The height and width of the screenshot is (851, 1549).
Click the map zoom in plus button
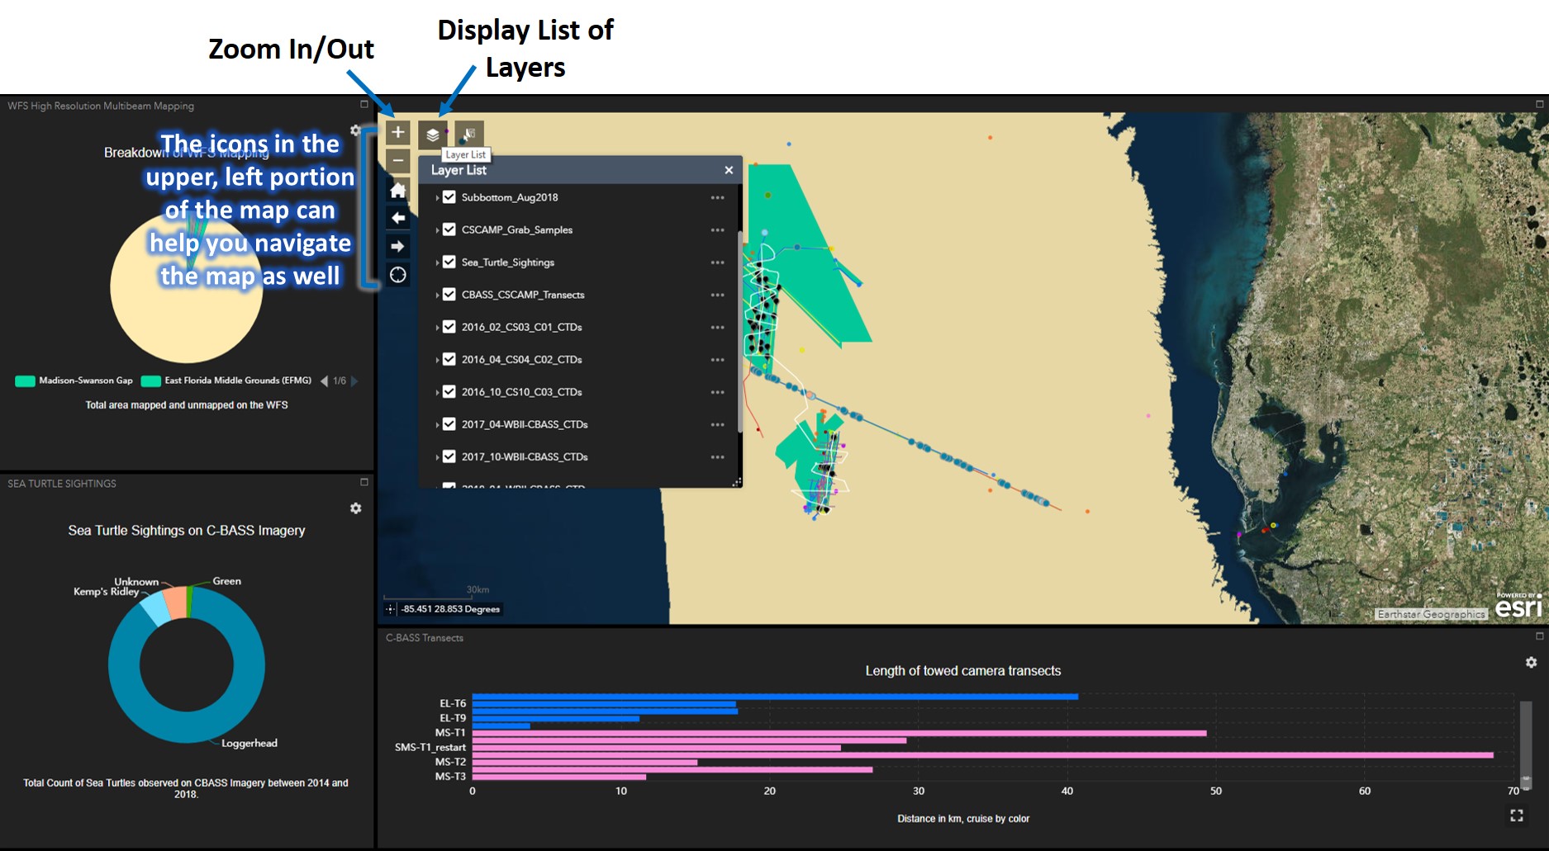[397, 132]
